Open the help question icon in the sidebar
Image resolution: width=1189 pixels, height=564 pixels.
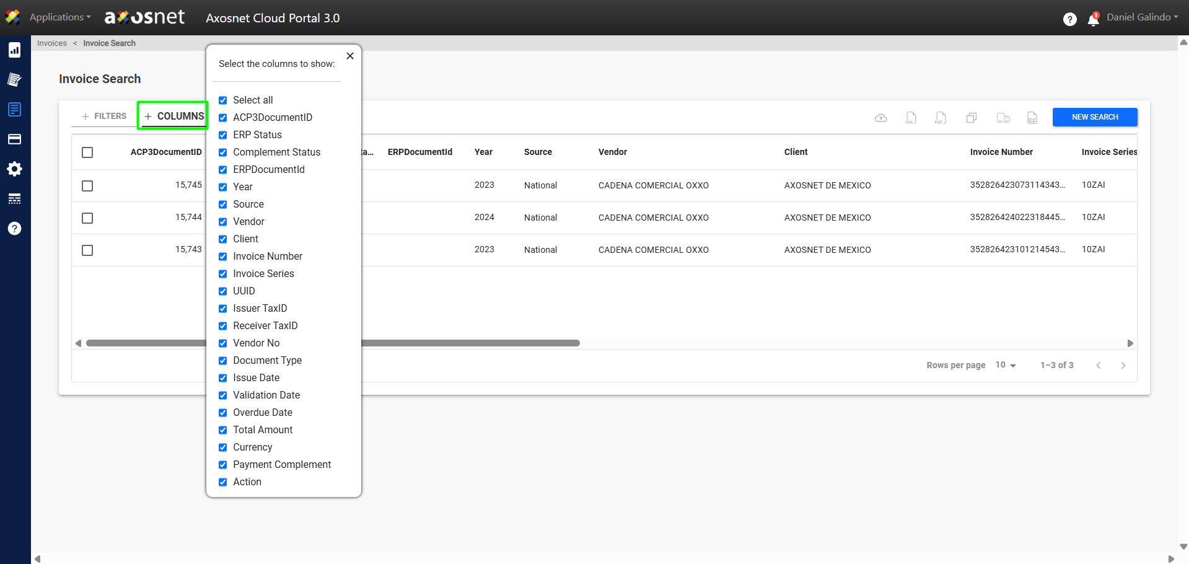tap(15, 229)
